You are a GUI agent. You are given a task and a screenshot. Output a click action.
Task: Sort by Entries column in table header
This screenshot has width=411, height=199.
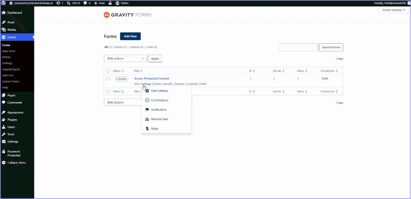[279, 71]
